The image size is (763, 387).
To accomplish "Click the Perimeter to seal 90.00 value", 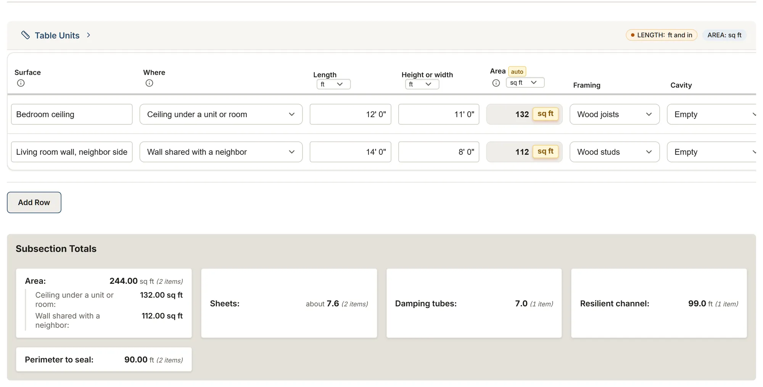I will pos(136,360).
